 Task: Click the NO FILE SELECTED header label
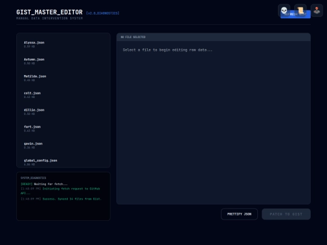pyautogui.click(x=133, y=37)
